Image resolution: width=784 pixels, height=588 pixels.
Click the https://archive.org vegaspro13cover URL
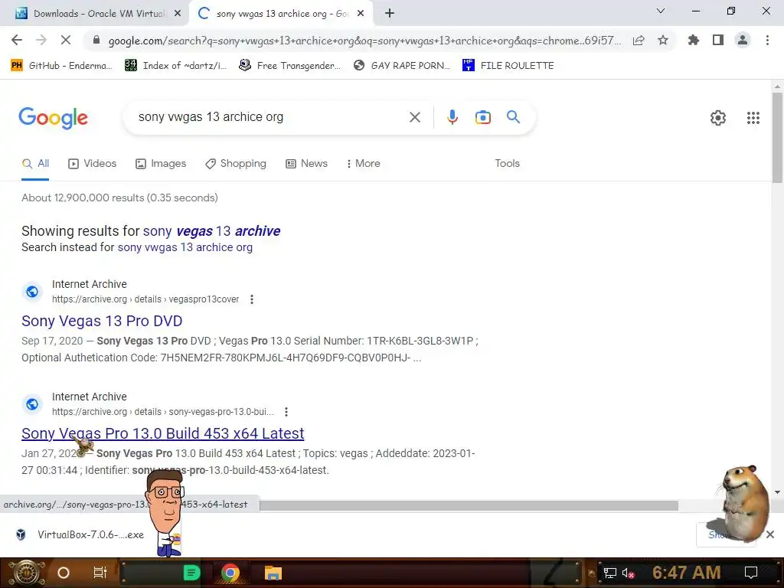pyautogui.click(x=145, y=299)
